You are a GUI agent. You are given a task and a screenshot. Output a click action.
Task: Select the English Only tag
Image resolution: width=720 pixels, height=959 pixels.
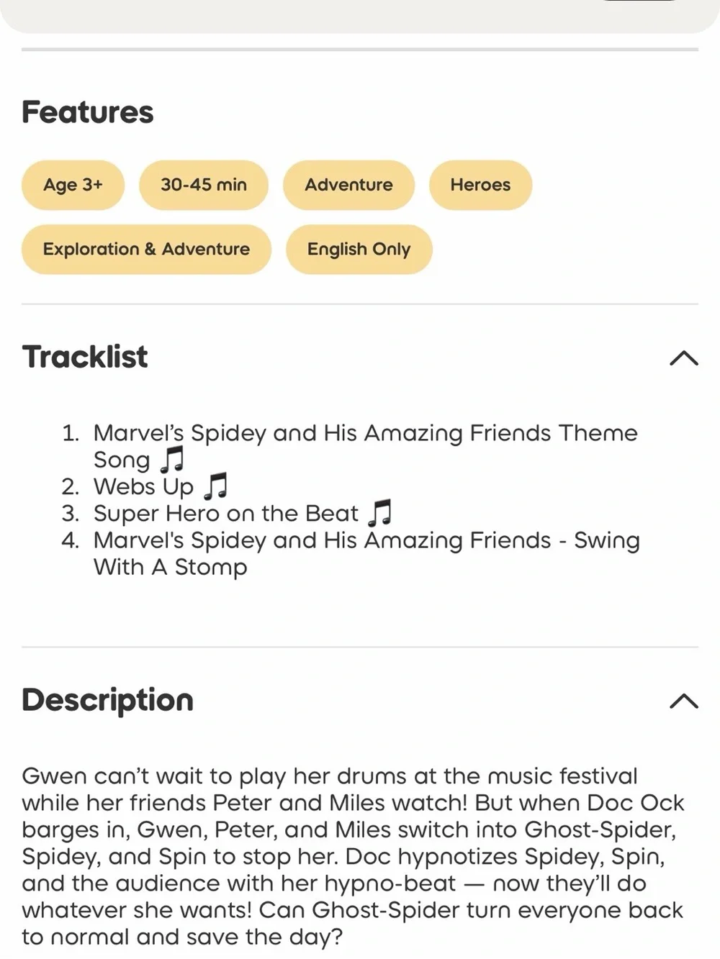coord(359,249)
